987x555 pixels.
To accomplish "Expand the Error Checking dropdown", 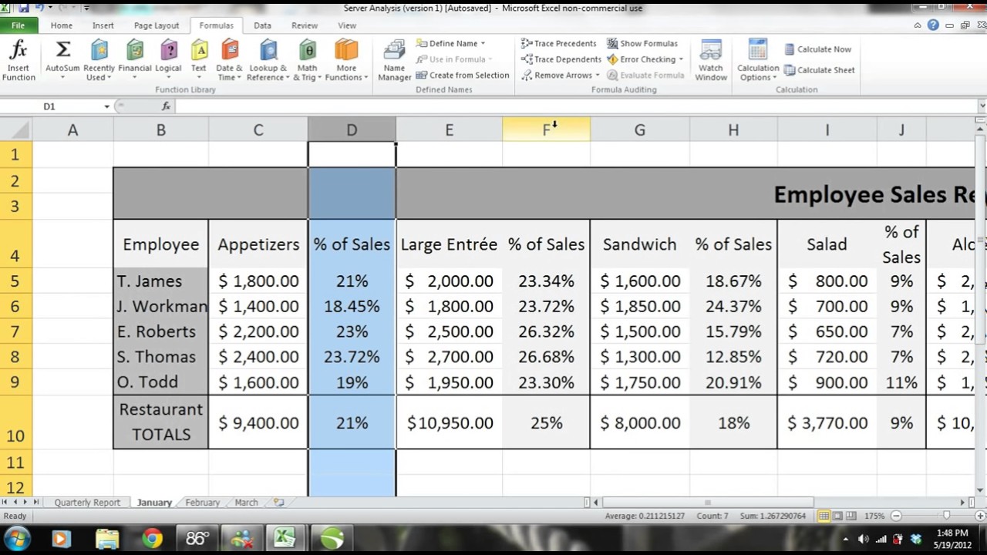I will (x=681, y=59).
